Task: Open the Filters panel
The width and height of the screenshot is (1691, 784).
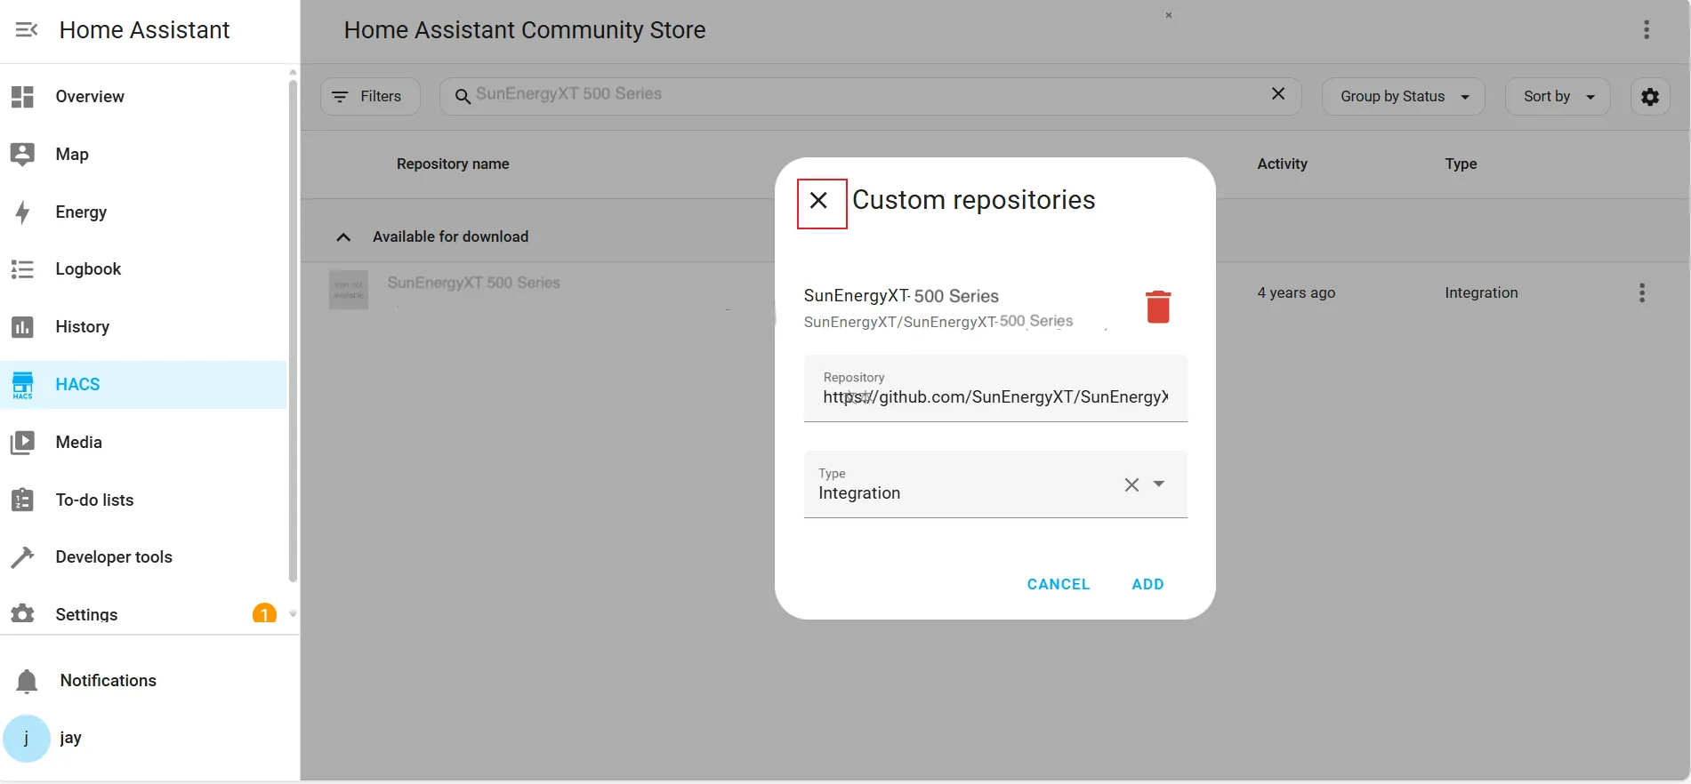Action: click(369, 97)
